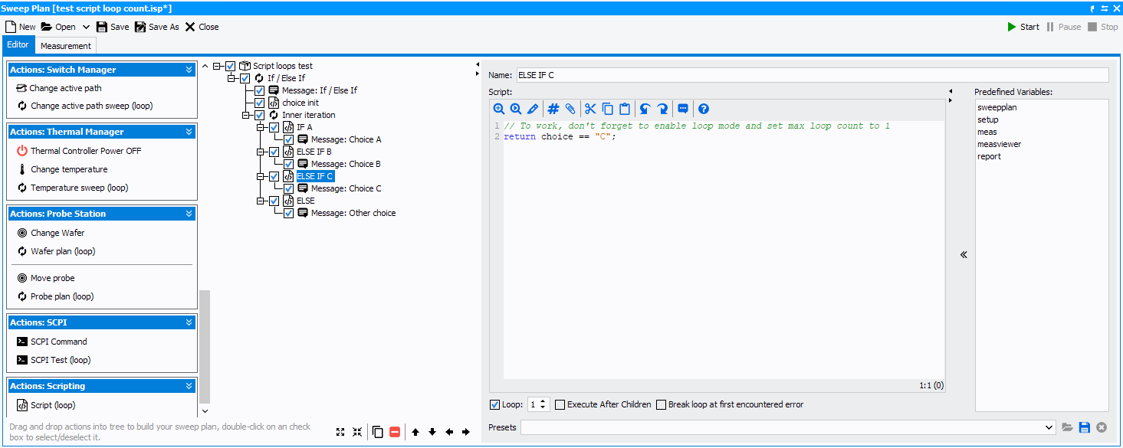This screenshot has height=448, width=1123.
Task: Toggle checkbox for Inner iteration node
Action: point(259,115)
